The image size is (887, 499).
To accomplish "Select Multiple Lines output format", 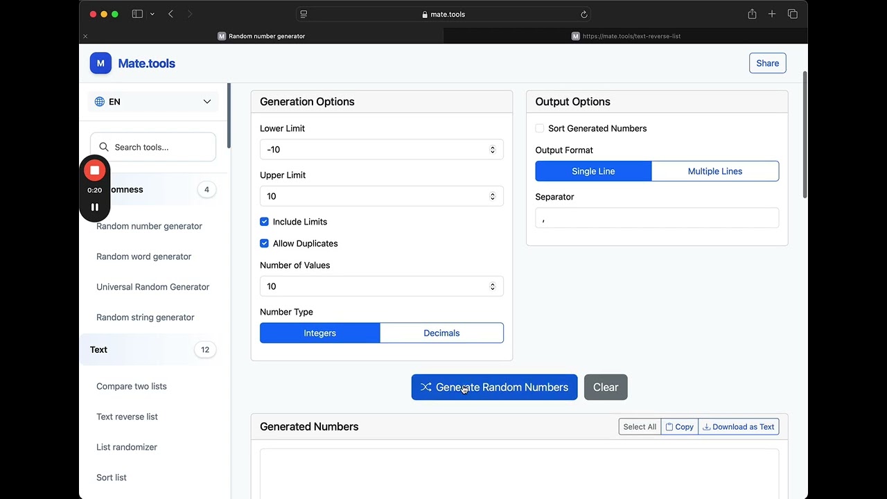I will click(x=714, y=171).
